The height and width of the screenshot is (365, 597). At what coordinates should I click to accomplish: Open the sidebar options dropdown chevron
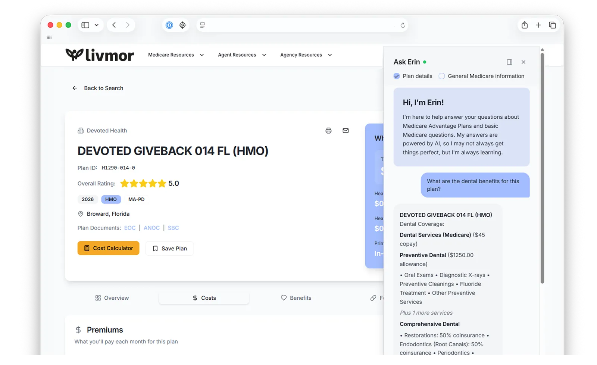point(97,25)
